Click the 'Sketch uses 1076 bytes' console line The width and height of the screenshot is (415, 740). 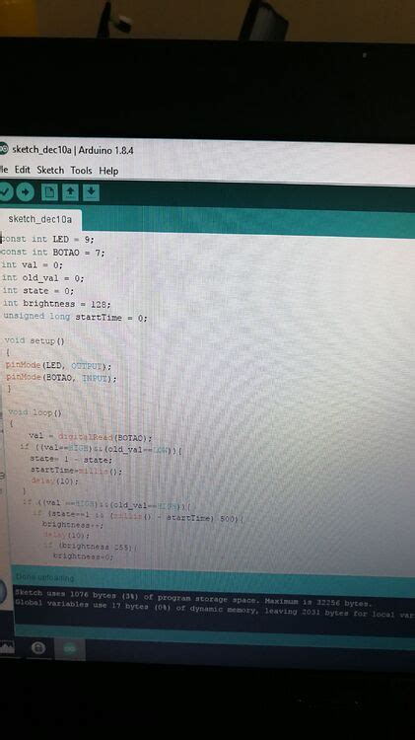coord(193,598)
